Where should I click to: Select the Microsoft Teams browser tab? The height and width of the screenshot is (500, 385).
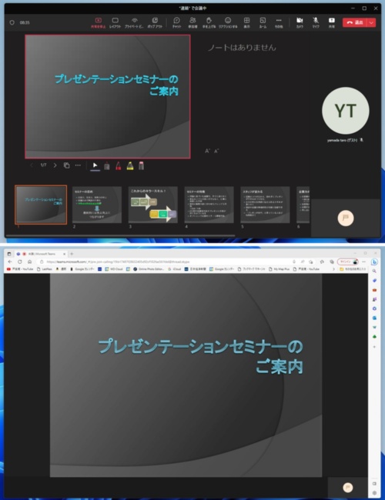click(x=42, y=254)
